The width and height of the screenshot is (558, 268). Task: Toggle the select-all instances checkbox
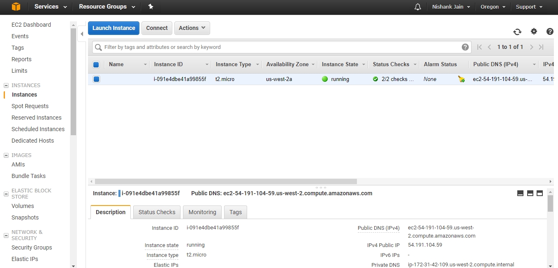96,65
